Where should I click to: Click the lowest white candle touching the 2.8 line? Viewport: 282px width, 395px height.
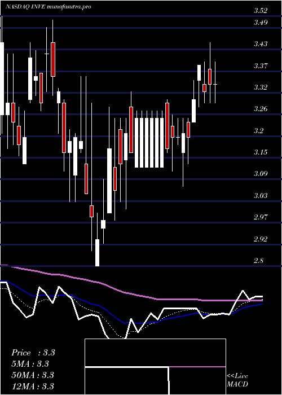click(x=97, y=253)
